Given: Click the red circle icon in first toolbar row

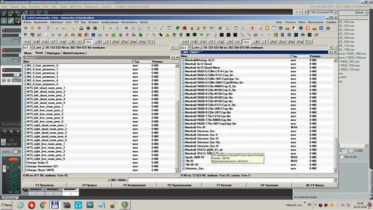Looking at the screenshot, I should pyautogui.click(x=39, y=28).
